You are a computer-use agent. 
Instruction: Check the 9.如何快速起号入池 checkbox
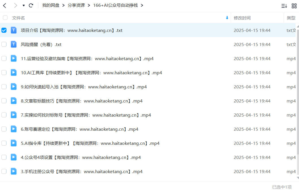(x=4, y=87)
